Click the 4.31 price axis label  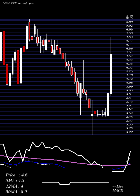click(129, 68)
